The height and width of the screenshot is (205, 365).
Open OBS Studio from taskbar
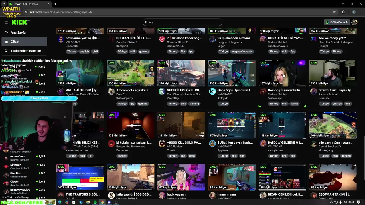tap(116, 202)
